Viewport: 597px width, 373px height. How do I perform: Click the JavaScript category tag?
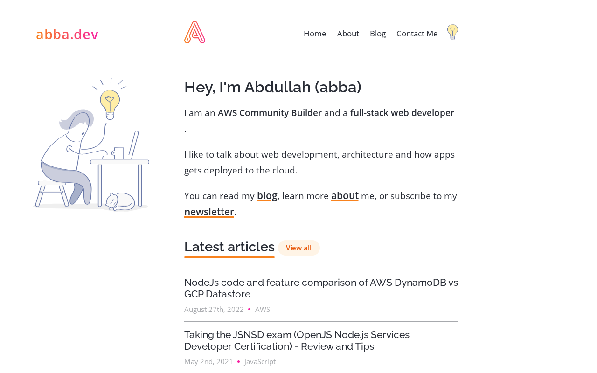pyautogui.click(x=260, y=361)
